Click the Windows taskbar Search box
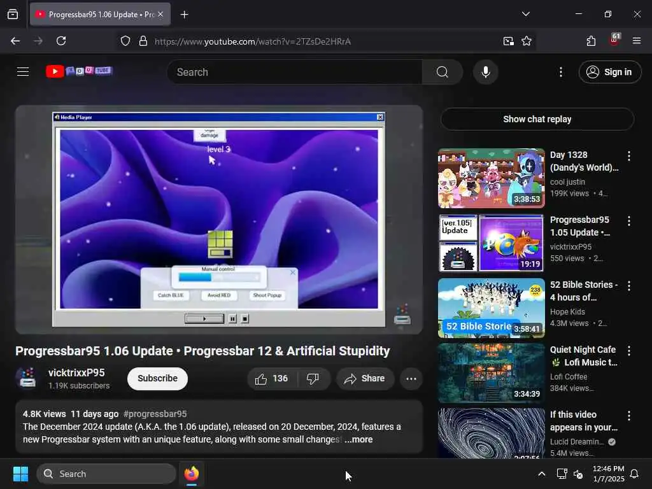Image resolution: width=652 pixels, height=489 pixels. tap(106, 474)
